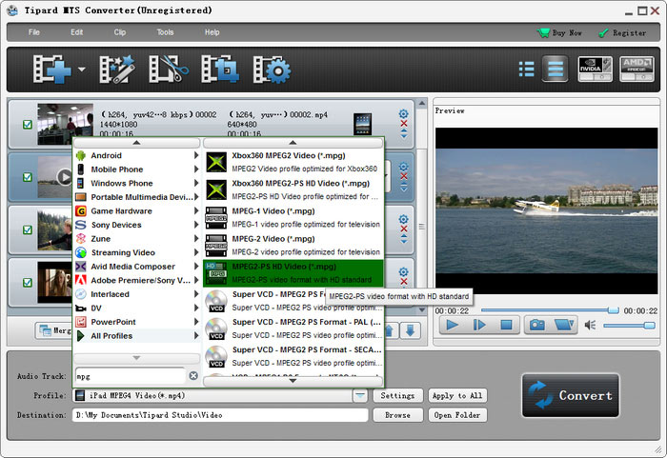Click the preview seek slider handle
Viewport: 667px width, 458px height.
point(613,310)
